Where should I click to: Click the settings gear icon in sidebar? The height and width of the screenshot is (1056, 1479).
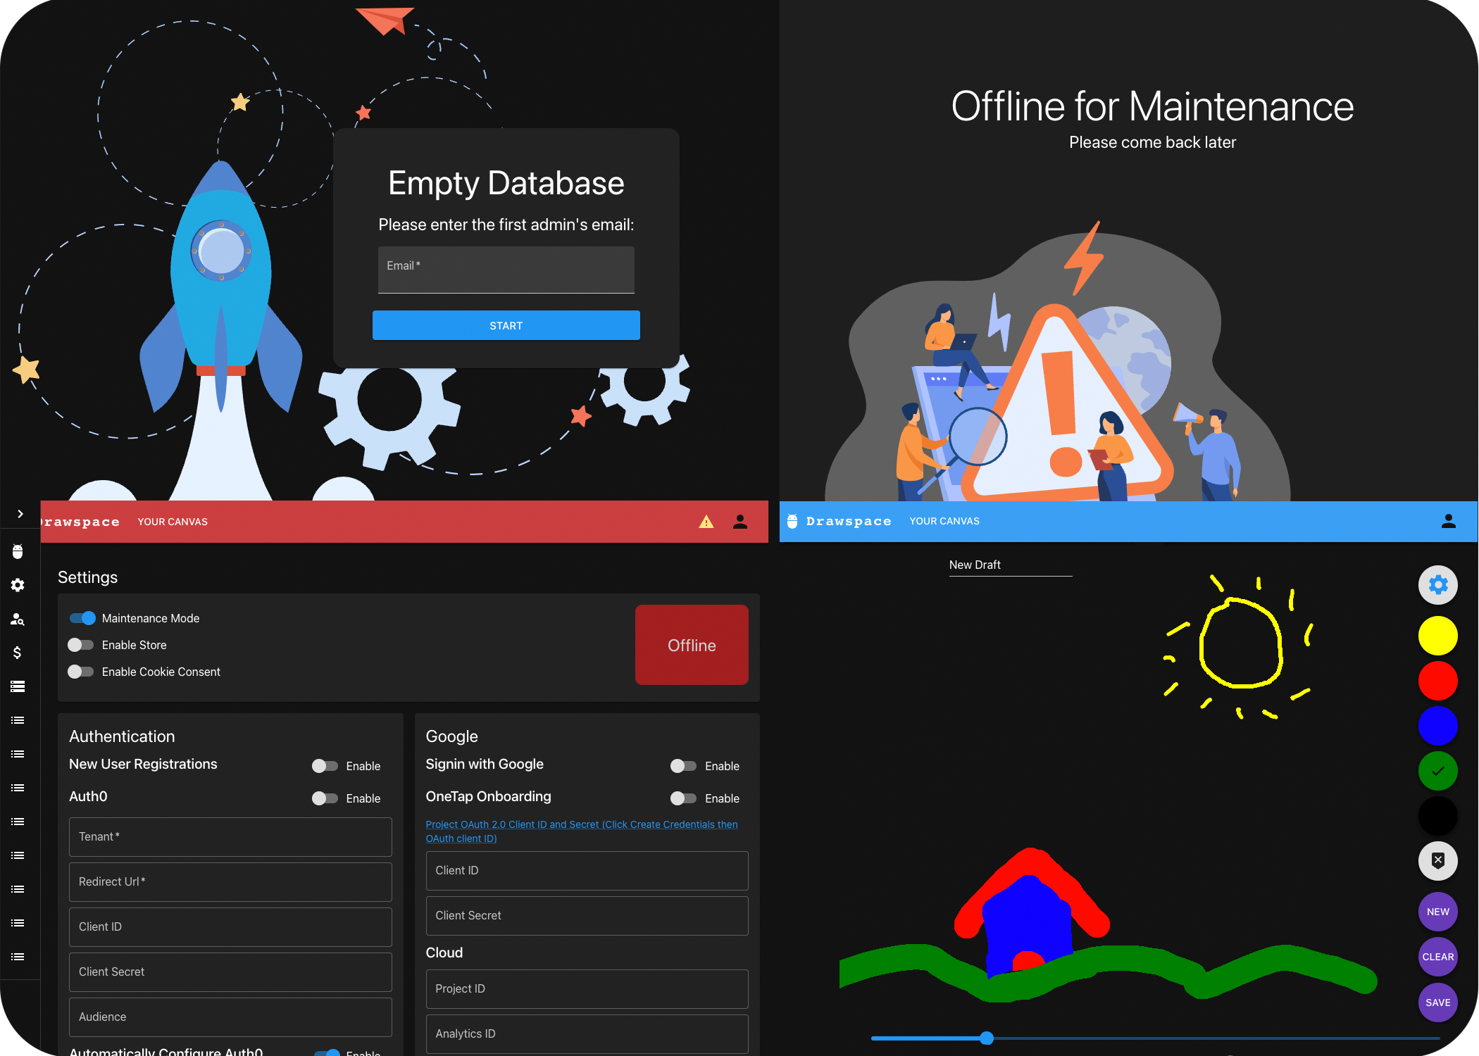point(18,585)
